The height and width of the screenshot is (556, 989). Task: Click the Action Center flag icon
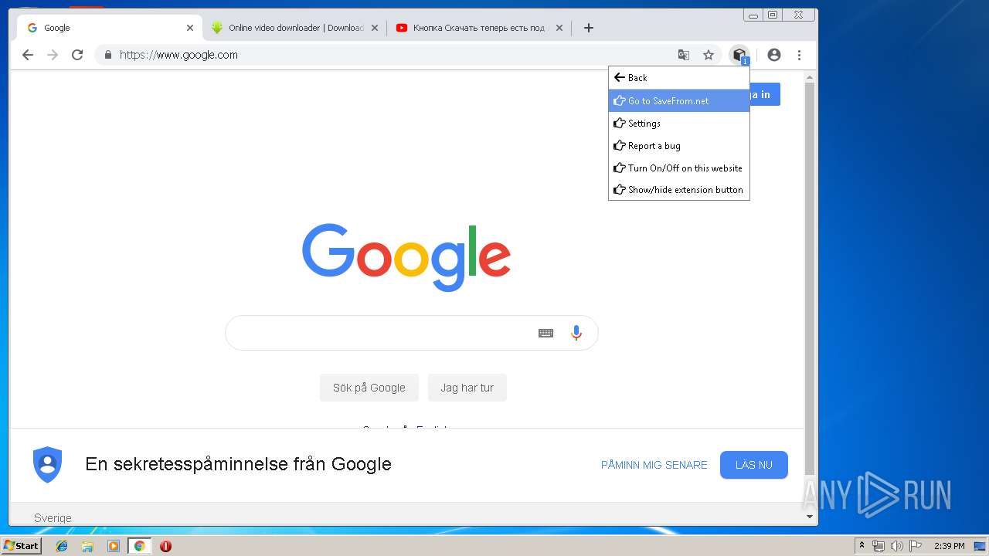click(x=916, y=546)
